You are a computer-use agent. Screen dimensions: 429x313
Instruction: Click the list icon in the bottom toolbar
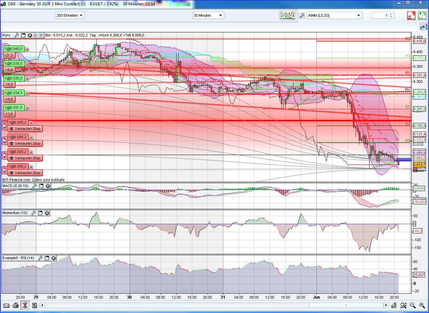coord(34,305)
